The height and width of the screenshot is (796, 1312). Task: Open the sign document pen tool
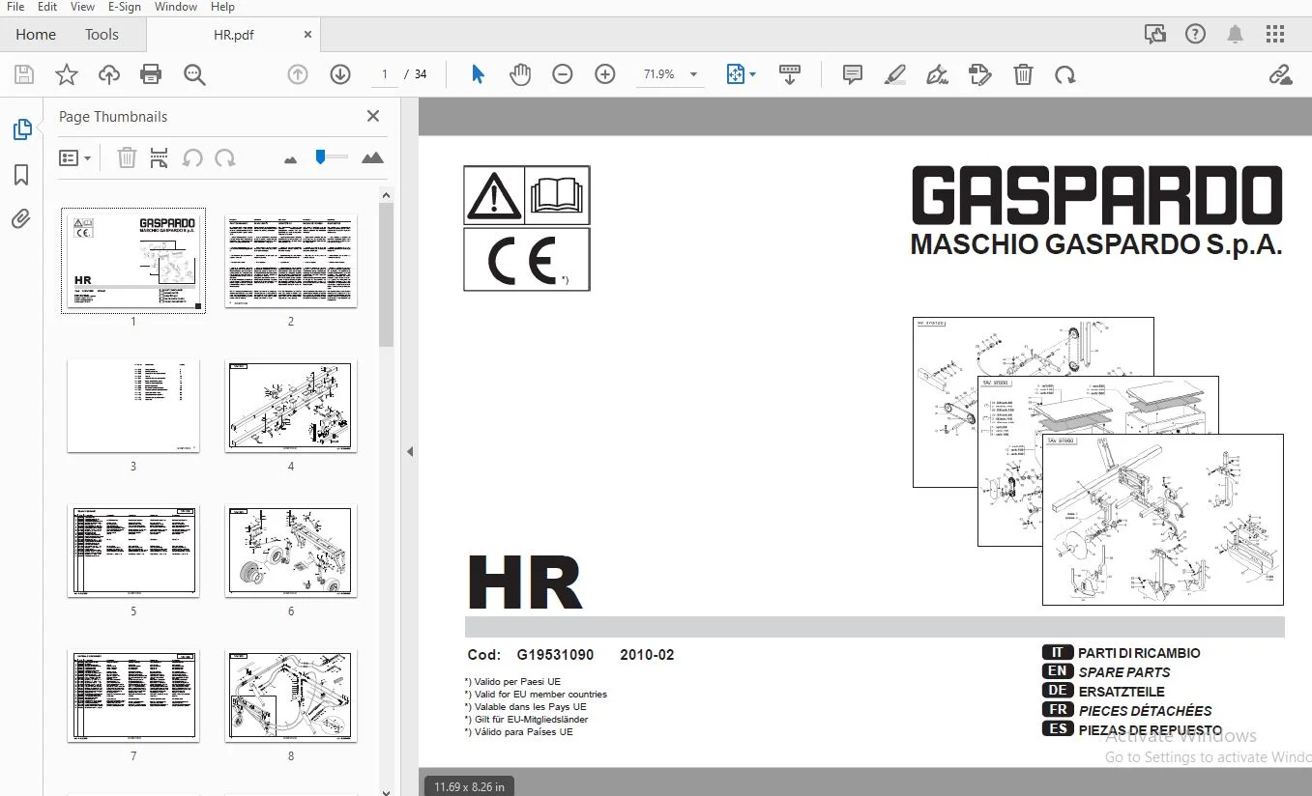click(x=937, y=74)
